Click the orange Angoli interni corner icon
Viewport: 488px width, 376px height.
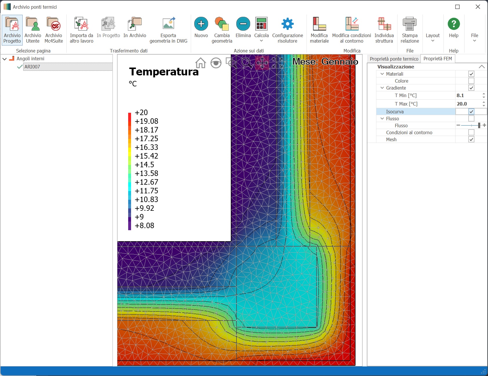12,59
